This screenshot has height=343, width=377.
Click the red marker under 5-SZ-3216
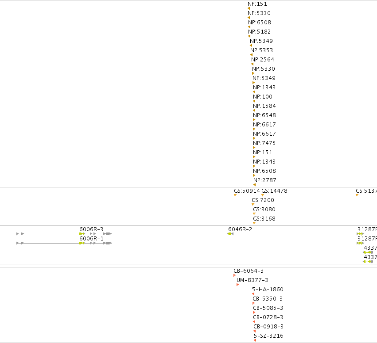(x=255, y=340)
